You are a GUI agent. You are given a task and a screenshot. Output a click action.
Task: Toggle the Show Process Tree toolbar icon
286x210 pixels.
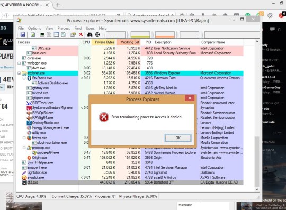pyautogui.click(x=49, y=34)
